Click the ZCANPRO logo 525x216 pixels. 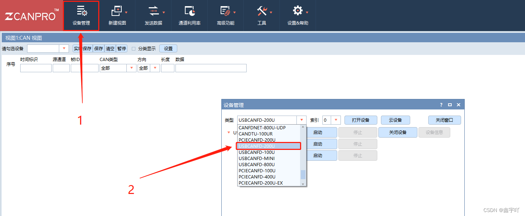coord(31,16)
